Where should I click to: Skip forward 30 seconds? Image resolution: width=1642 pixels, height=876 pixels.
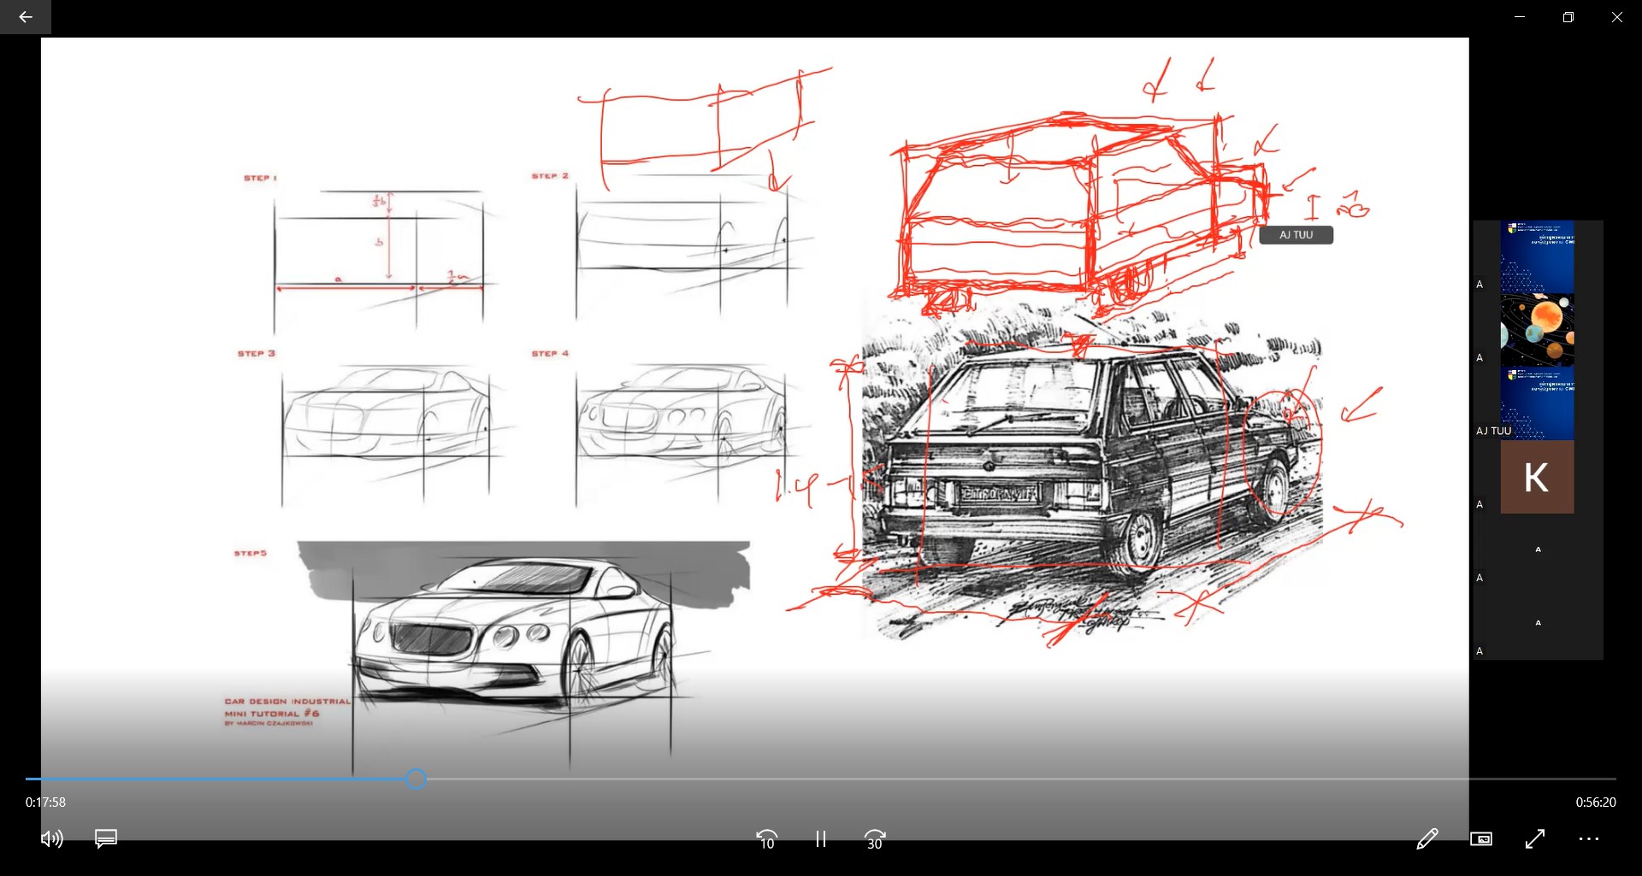click(874, 840)
